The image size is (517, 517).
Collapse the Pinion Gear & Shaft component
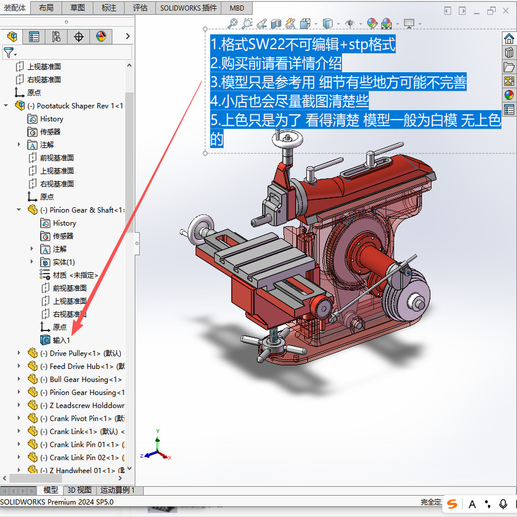coord(19,210)
